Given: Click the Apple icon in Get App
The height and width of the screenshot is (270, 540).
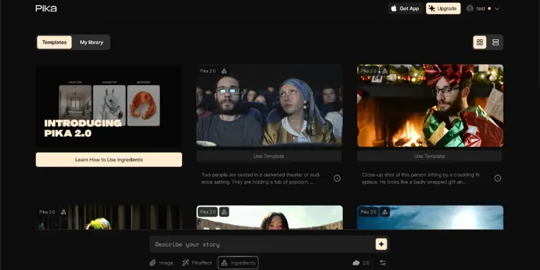Looking at the screenshot, I should (x=394, y=9).
